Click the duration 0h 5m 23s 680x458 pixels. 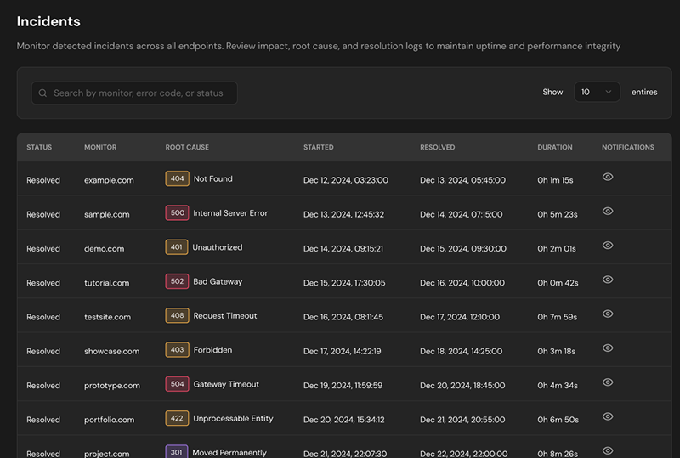tap(558, 214)
